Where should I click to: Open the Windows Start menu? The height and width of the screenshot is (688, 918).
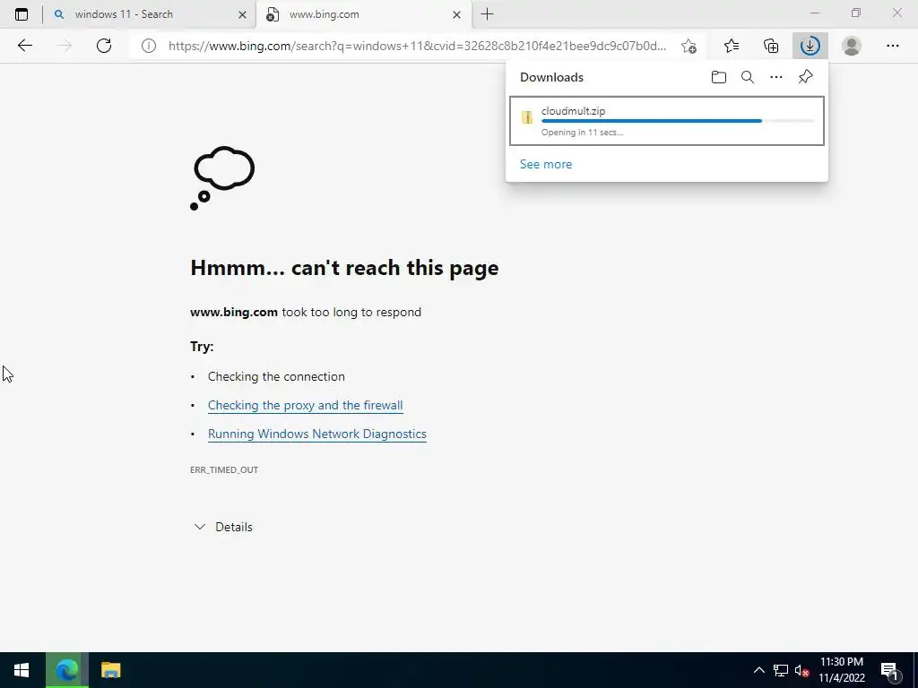[22, 670]
